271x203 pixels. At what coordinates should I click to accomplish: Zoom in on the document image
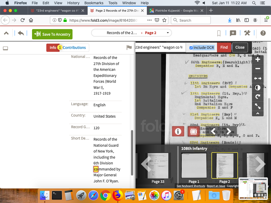pyautogui.click(x=258, y=59)
